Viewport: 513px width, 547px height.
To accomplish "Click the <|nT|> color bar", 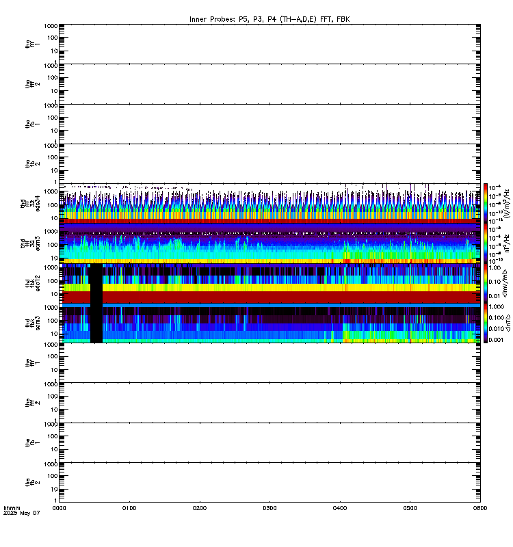I will click(486, 323).
